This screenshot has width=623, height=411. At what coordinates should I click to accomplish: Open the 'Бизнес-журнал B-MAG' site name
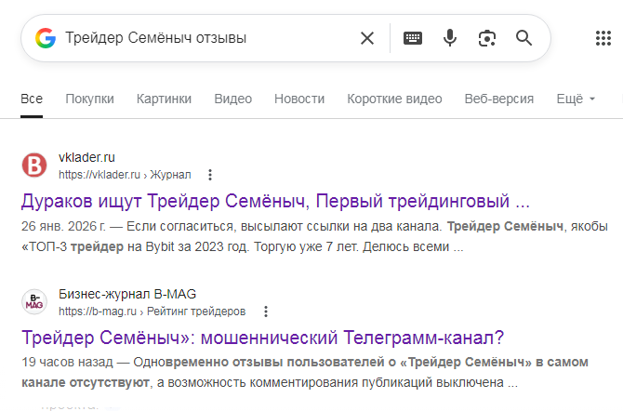pos(127,294)
